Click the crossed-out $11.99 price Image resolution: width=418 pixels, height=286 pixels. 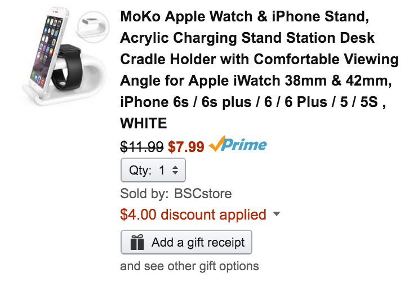pyautogui.click(x=142, y=146)
